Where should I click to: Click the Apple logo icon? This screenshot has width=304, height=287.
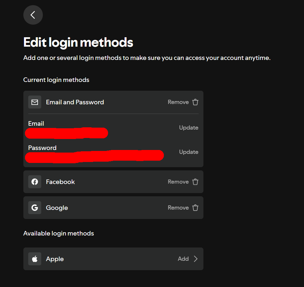(x=35, y=259)
